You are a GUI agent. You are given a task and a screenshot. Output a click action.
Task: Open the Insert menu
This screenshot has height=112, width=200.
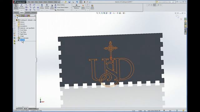[x=41, y=2]
